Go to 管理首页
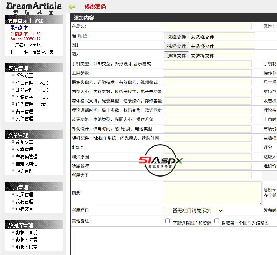The height and width of the screenshot is (255, 277). (17, 21)
